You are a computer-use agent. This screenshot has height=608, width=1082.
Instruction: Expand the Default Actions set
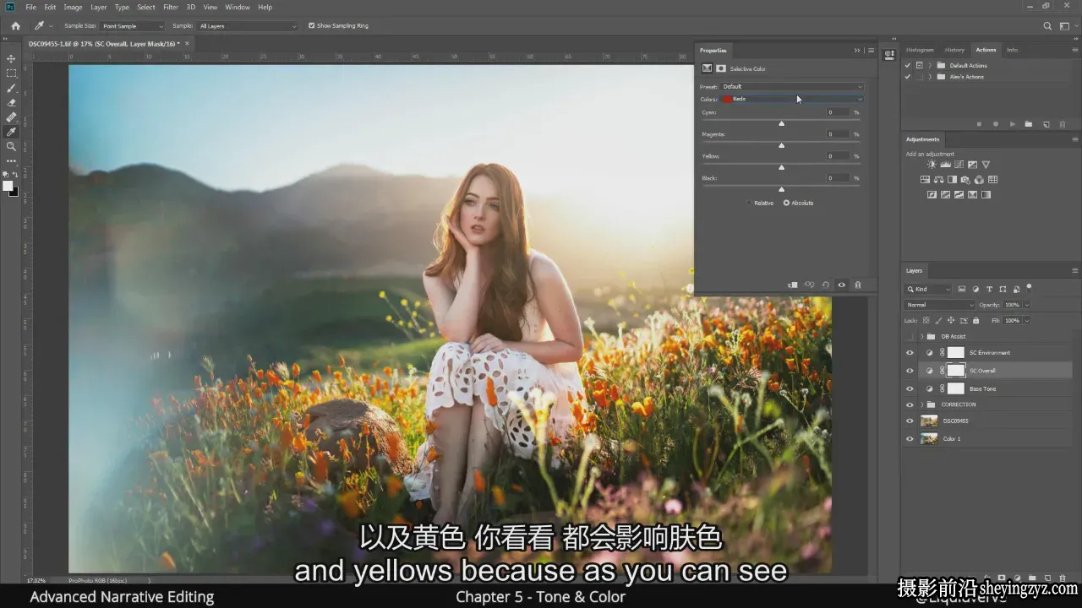point(930,65)
